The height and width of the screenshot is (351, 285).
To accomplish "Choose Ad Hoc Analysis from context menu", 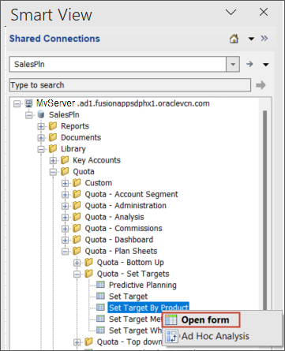I will click(208, 336).
